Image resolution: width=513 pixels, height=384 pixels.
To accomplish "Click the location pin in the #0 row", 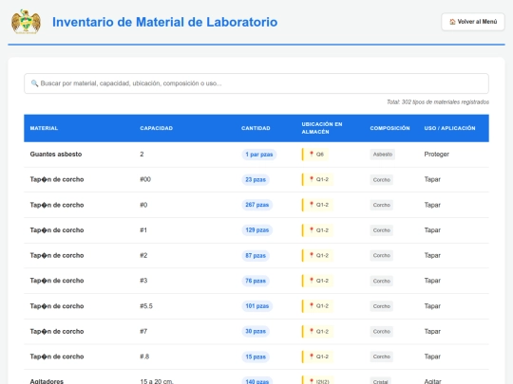I will (312, 205).
